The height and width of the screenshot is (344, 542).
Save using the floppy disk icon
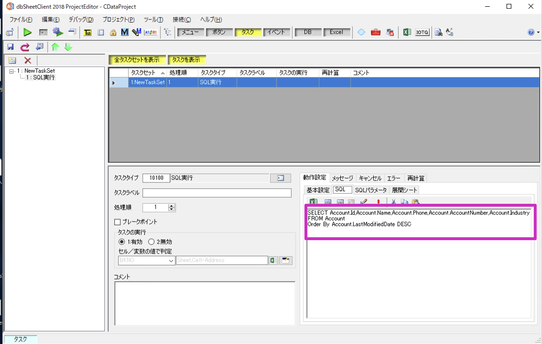(10, 47)
